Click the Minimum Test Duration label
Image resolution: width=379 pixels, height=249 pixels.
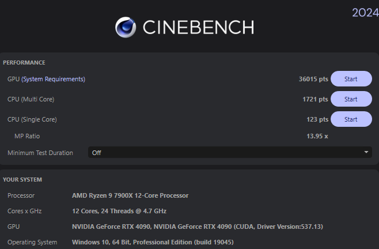coord(40,153)
